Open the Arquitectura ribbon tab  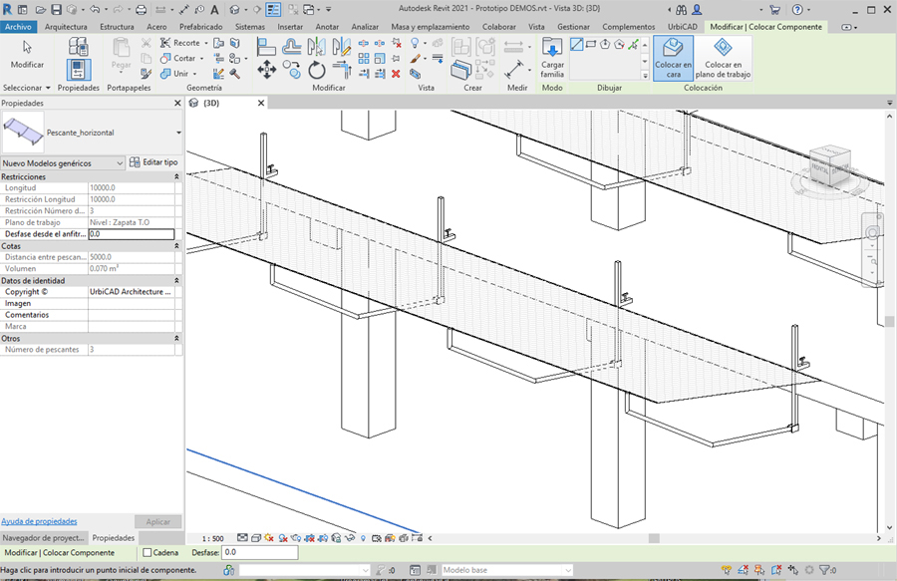[x=66, y=27]
